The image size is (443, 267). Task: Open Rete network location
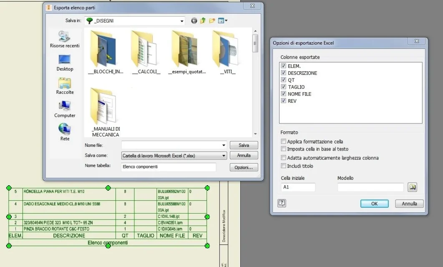(x=64, y=132)
